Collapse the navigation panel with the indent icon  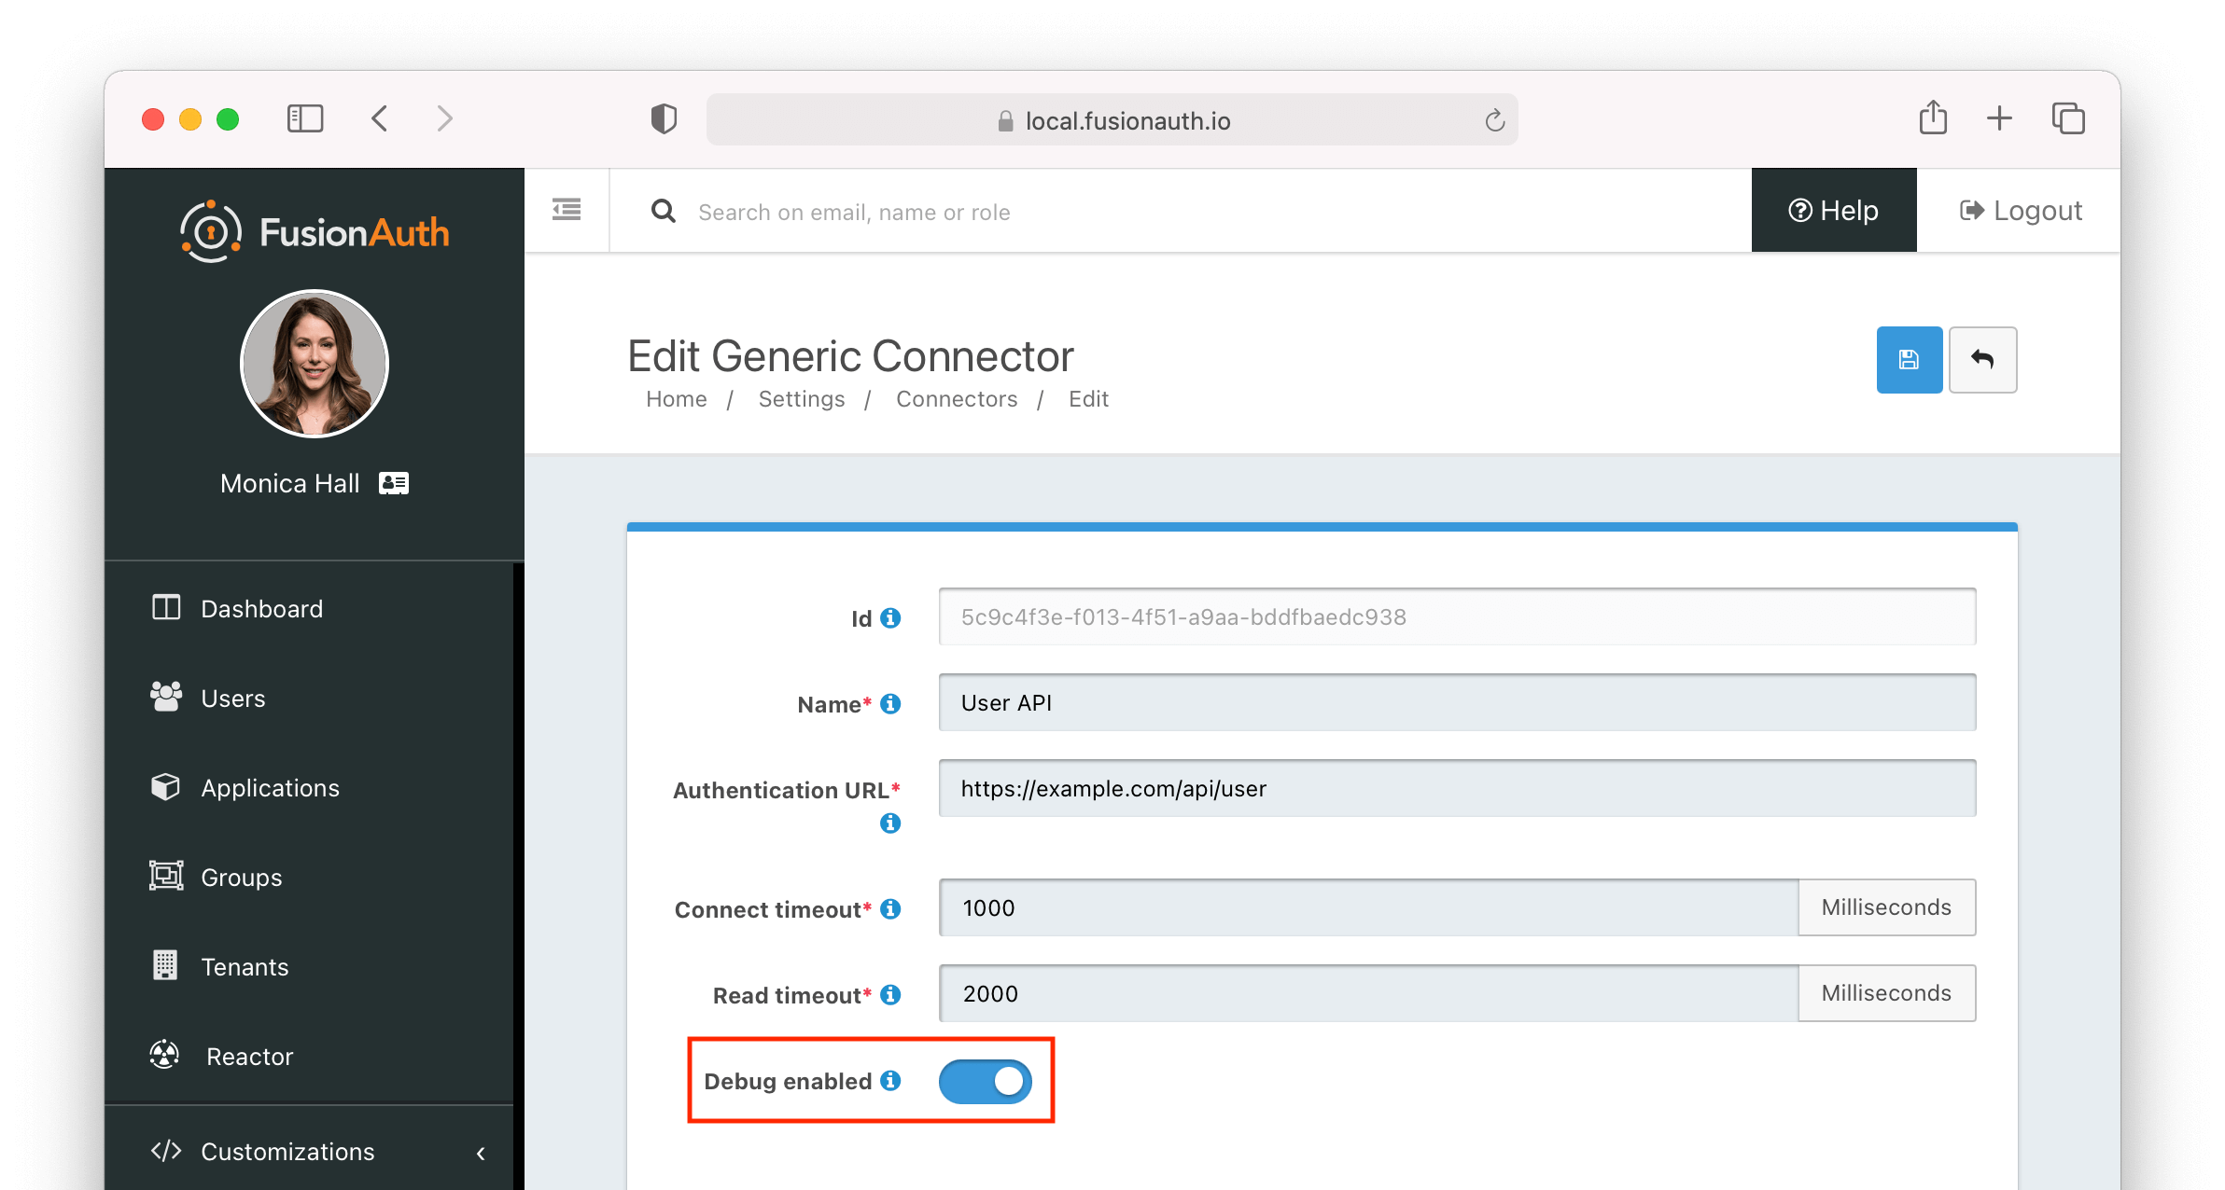pos(566,209)
